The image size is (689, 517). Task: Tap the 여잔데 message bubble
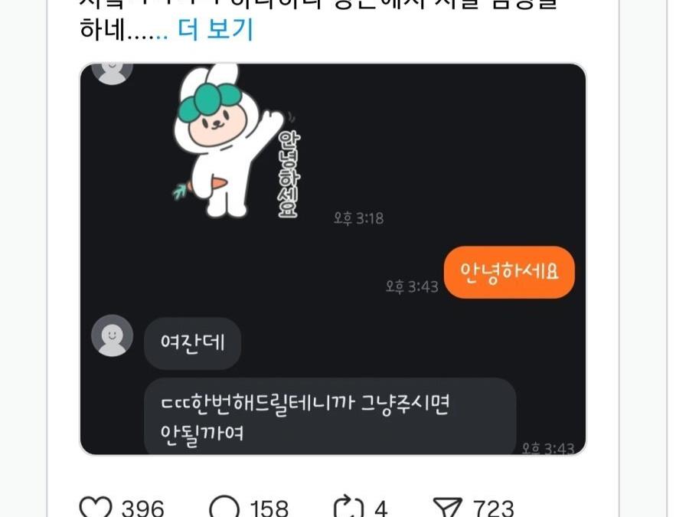(x=192, y=343)
